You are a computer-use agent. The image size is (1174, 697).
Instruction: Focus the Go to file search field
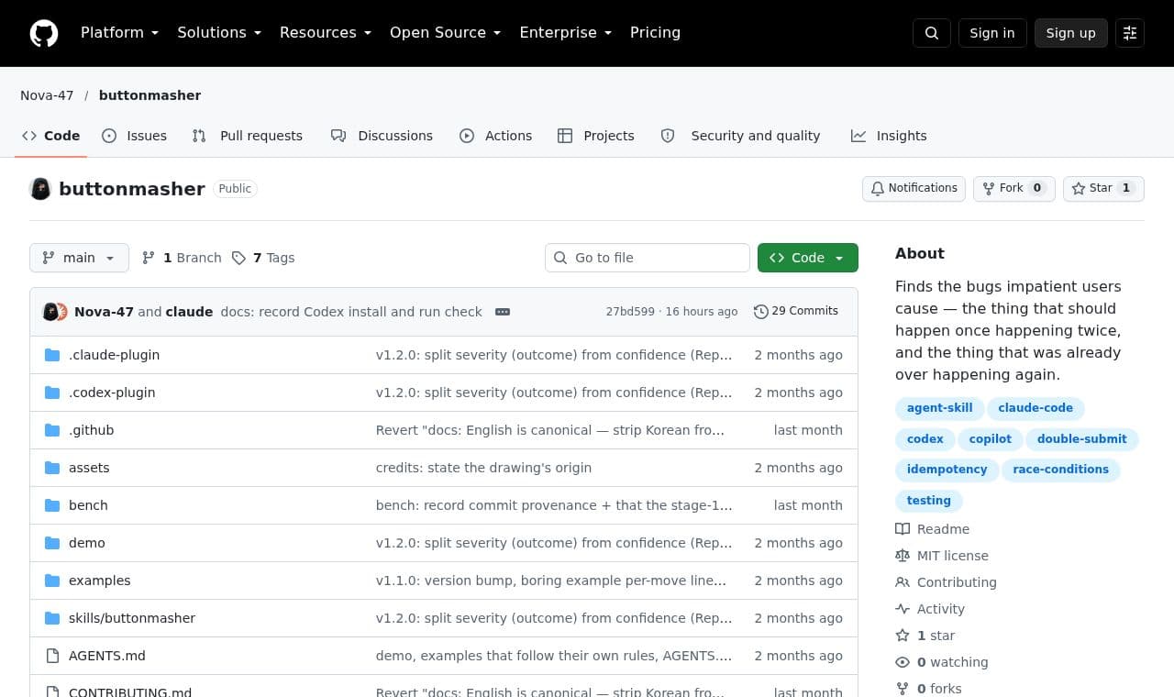(648, 258)
